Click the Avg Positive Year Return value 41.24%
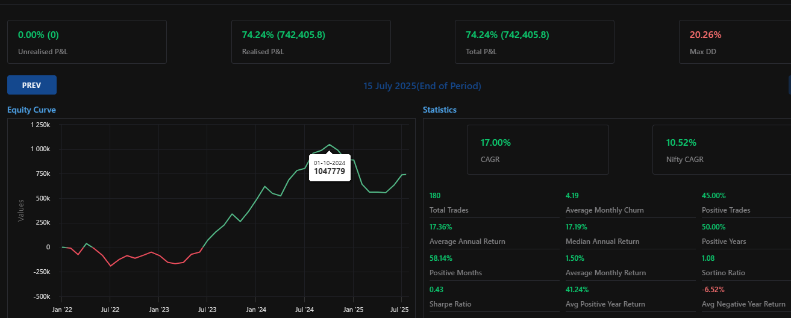This screenshot has height=318, width=791. 577,290
